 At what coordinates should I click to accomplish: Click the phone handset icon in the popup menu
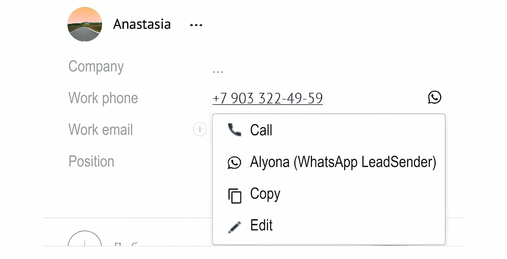[x=234, y=130]
